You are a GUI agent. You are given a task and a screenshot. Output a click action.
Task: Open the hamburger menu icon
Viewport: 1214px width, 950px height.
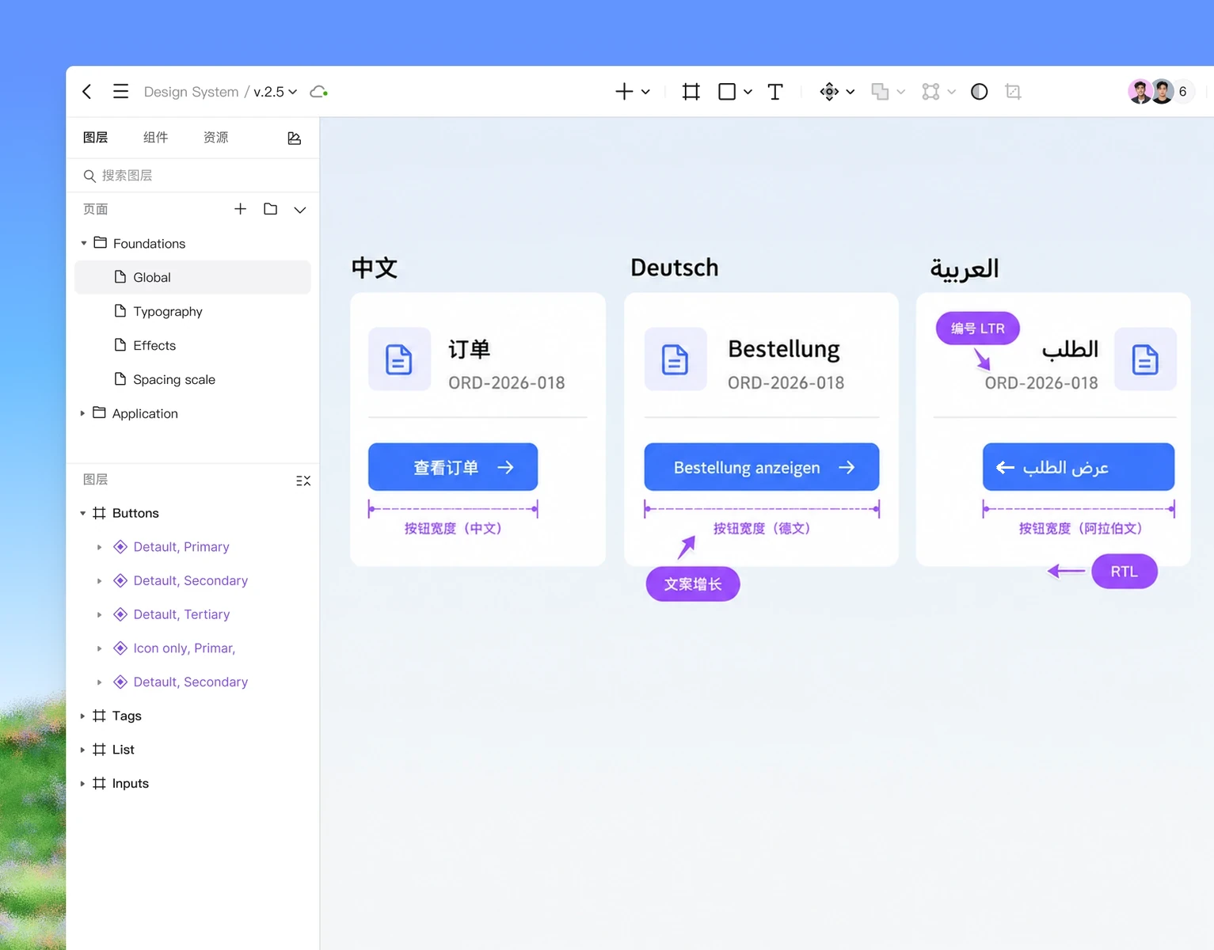click(120, 92)
